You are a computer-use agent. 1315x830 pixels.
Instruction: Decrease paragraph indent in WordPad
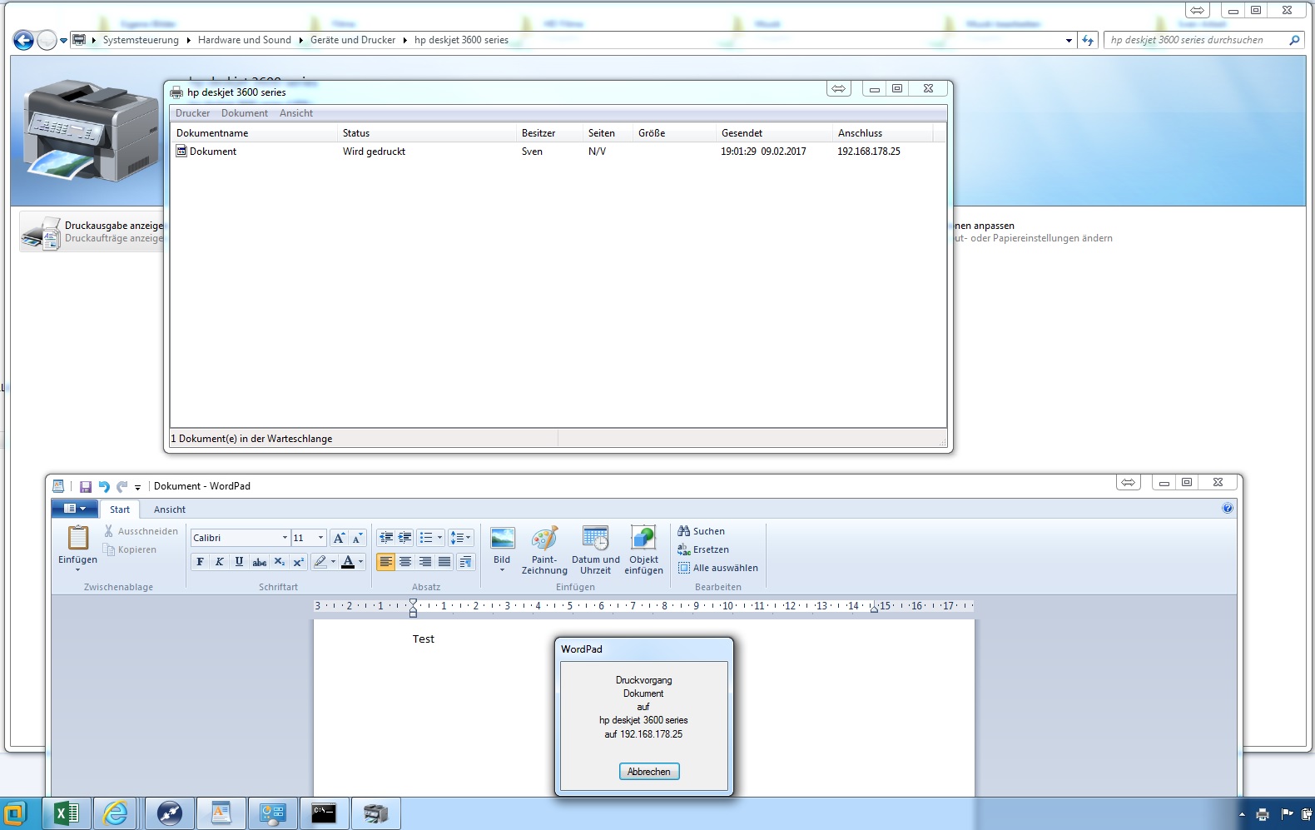[385, 538]
